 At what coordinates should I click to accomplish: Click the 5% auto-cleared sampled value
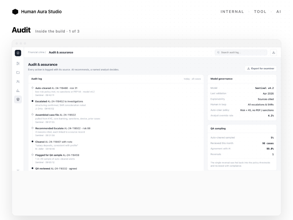(272, 138)
